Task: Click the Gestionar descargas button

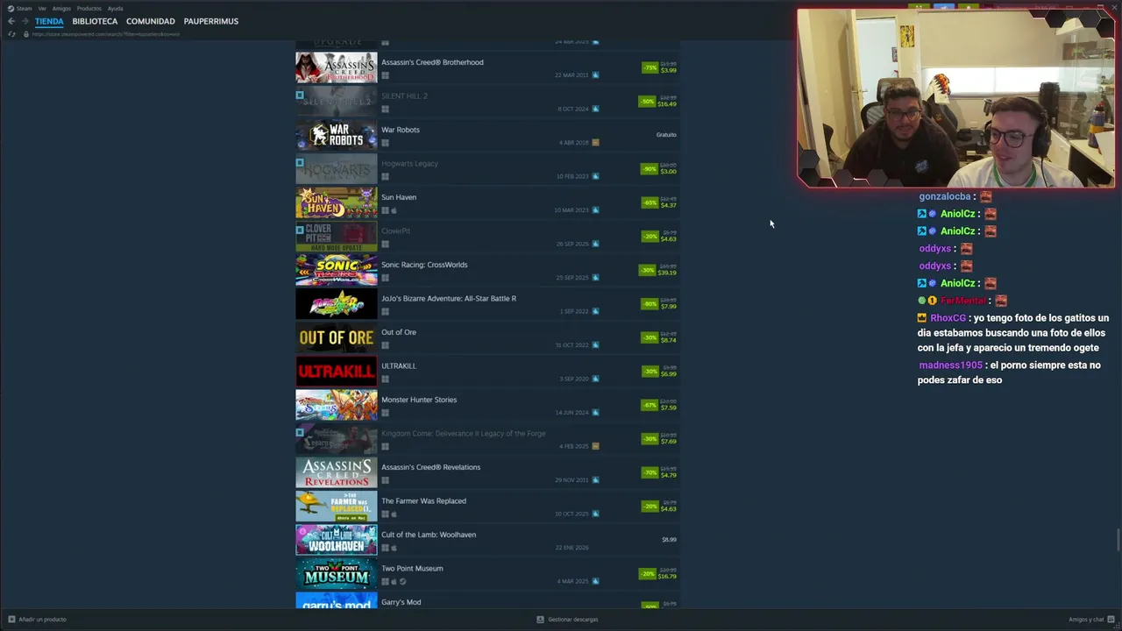Action: pyautogui.click(x=567, y=620)
